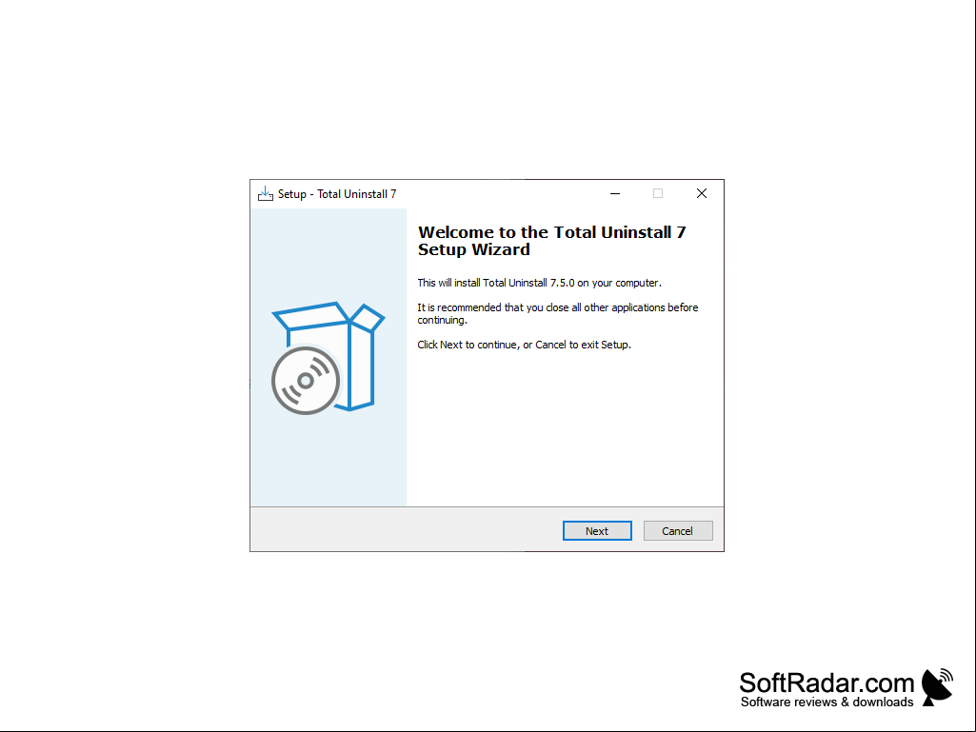Click the version 7.5.0 install message line

click(x=539, y=283)
